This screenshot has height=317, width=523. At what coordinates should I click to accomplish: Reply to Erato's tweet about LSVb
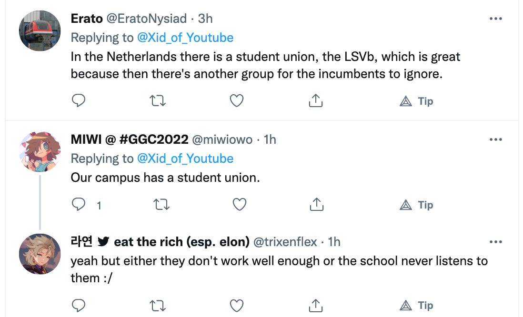(x=79, y=100)
